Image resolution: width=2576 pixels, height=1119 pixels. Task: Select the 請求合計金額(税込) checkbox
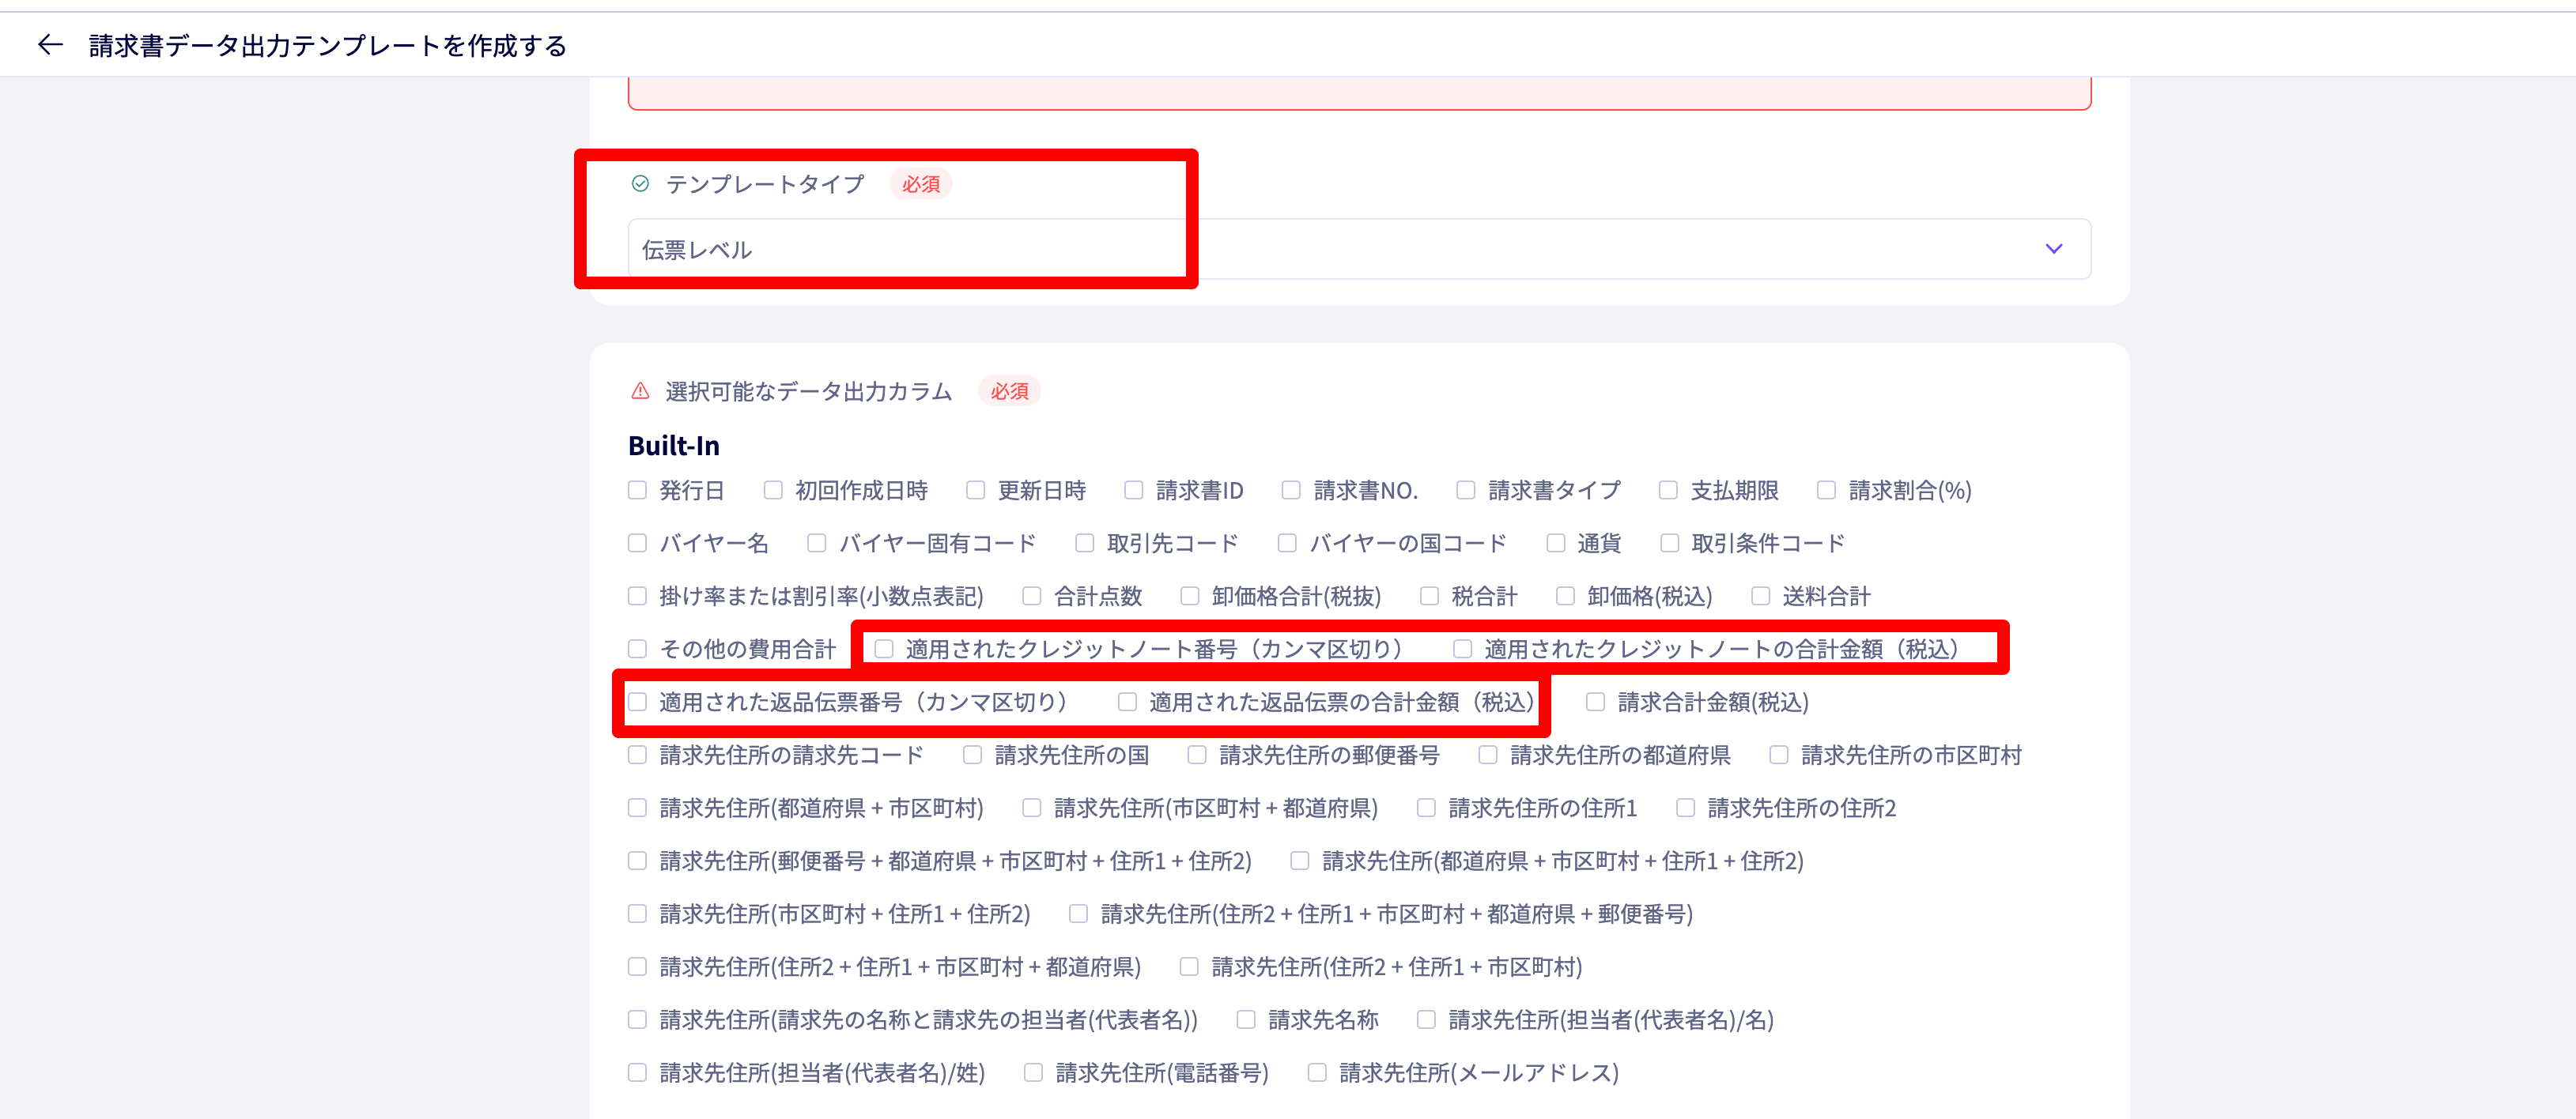[x=1596, y=702]
